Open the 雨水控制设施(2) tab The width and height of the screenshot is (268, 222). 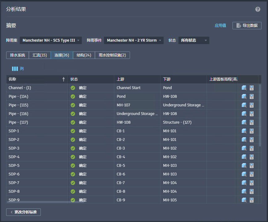(x=112, y=55)
